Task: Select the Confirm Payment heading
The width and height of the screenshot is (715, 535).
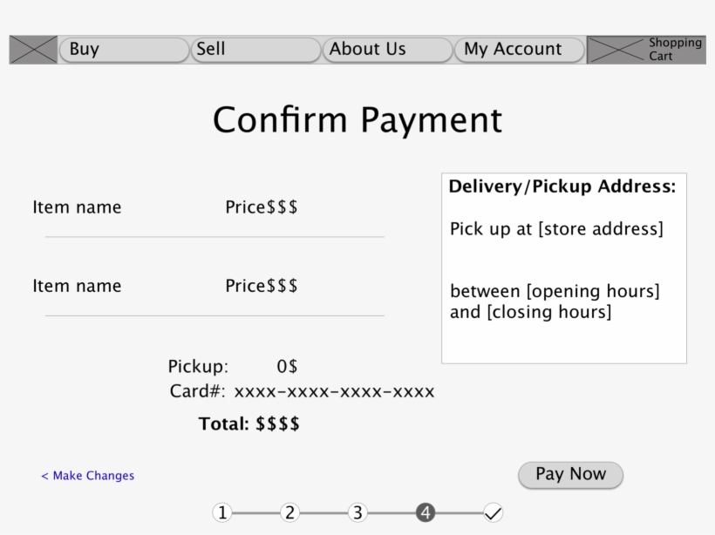Action: pyautogui.click(x=357, y=120)
